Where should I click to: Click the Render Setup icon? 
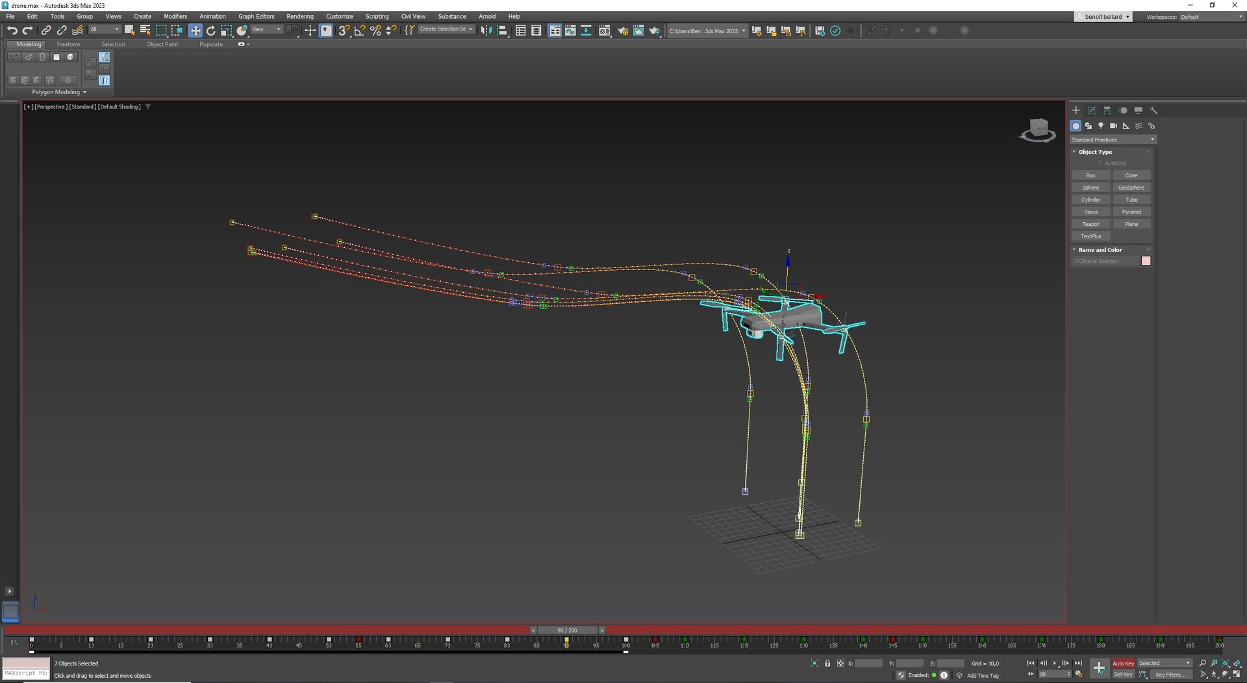622,31
